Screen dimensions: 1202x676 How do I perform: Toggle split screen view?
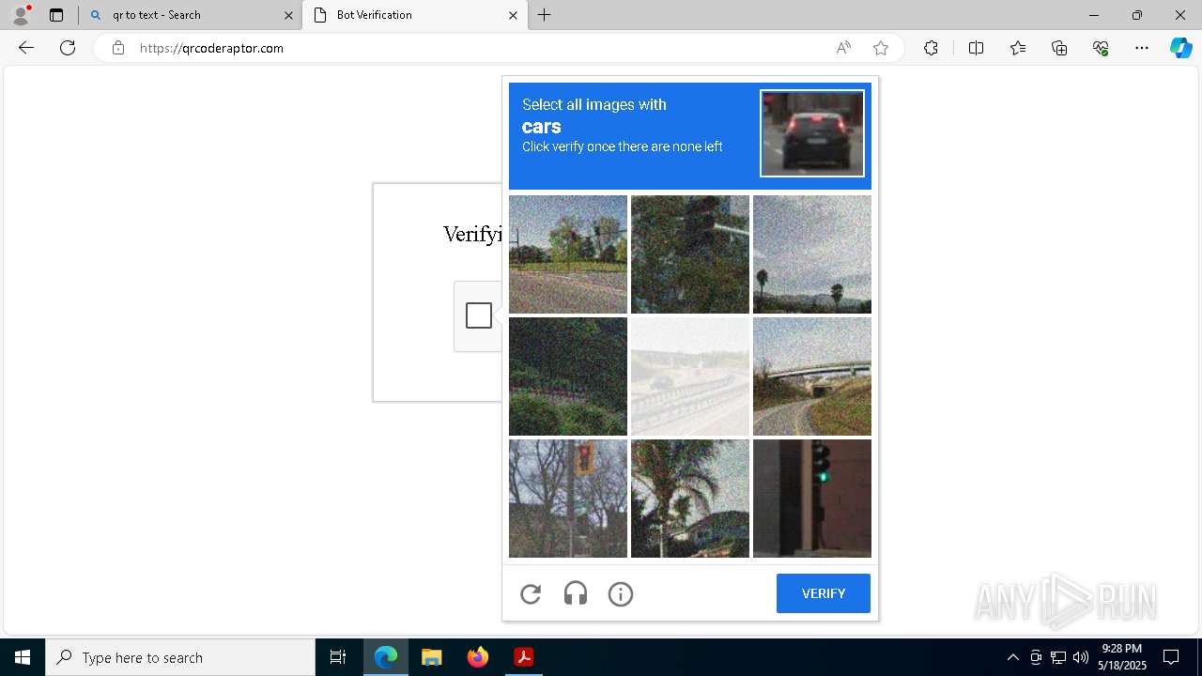click(976, 48)
